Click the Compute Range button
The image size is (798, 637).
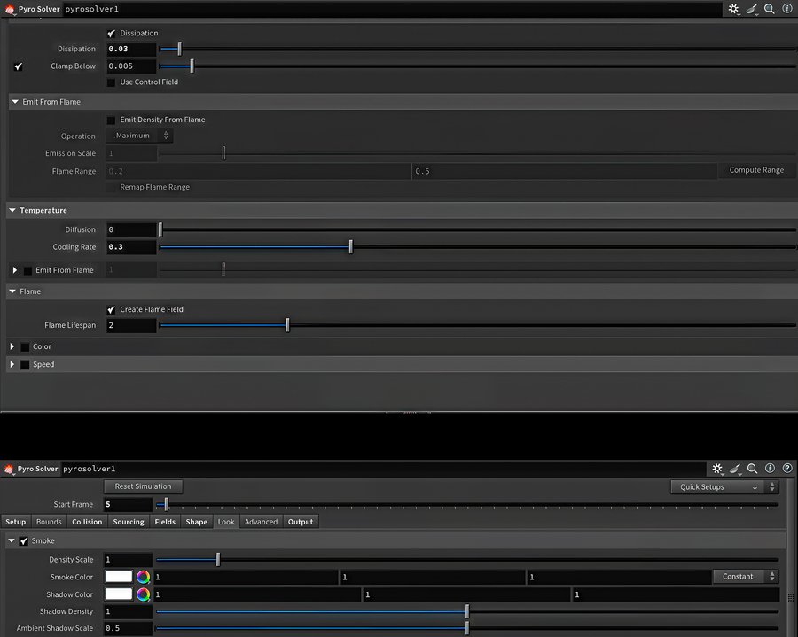[x=756, y=170]
